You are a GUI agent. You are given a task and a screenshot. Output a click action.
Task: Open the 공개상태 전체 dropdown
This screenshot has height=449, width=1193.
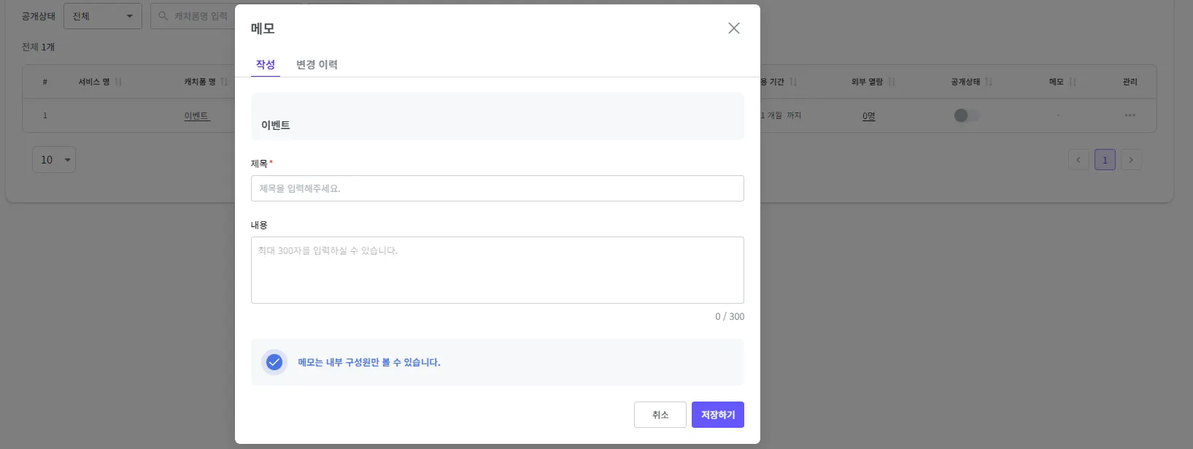pyautogui.click(x=102, y=16)
